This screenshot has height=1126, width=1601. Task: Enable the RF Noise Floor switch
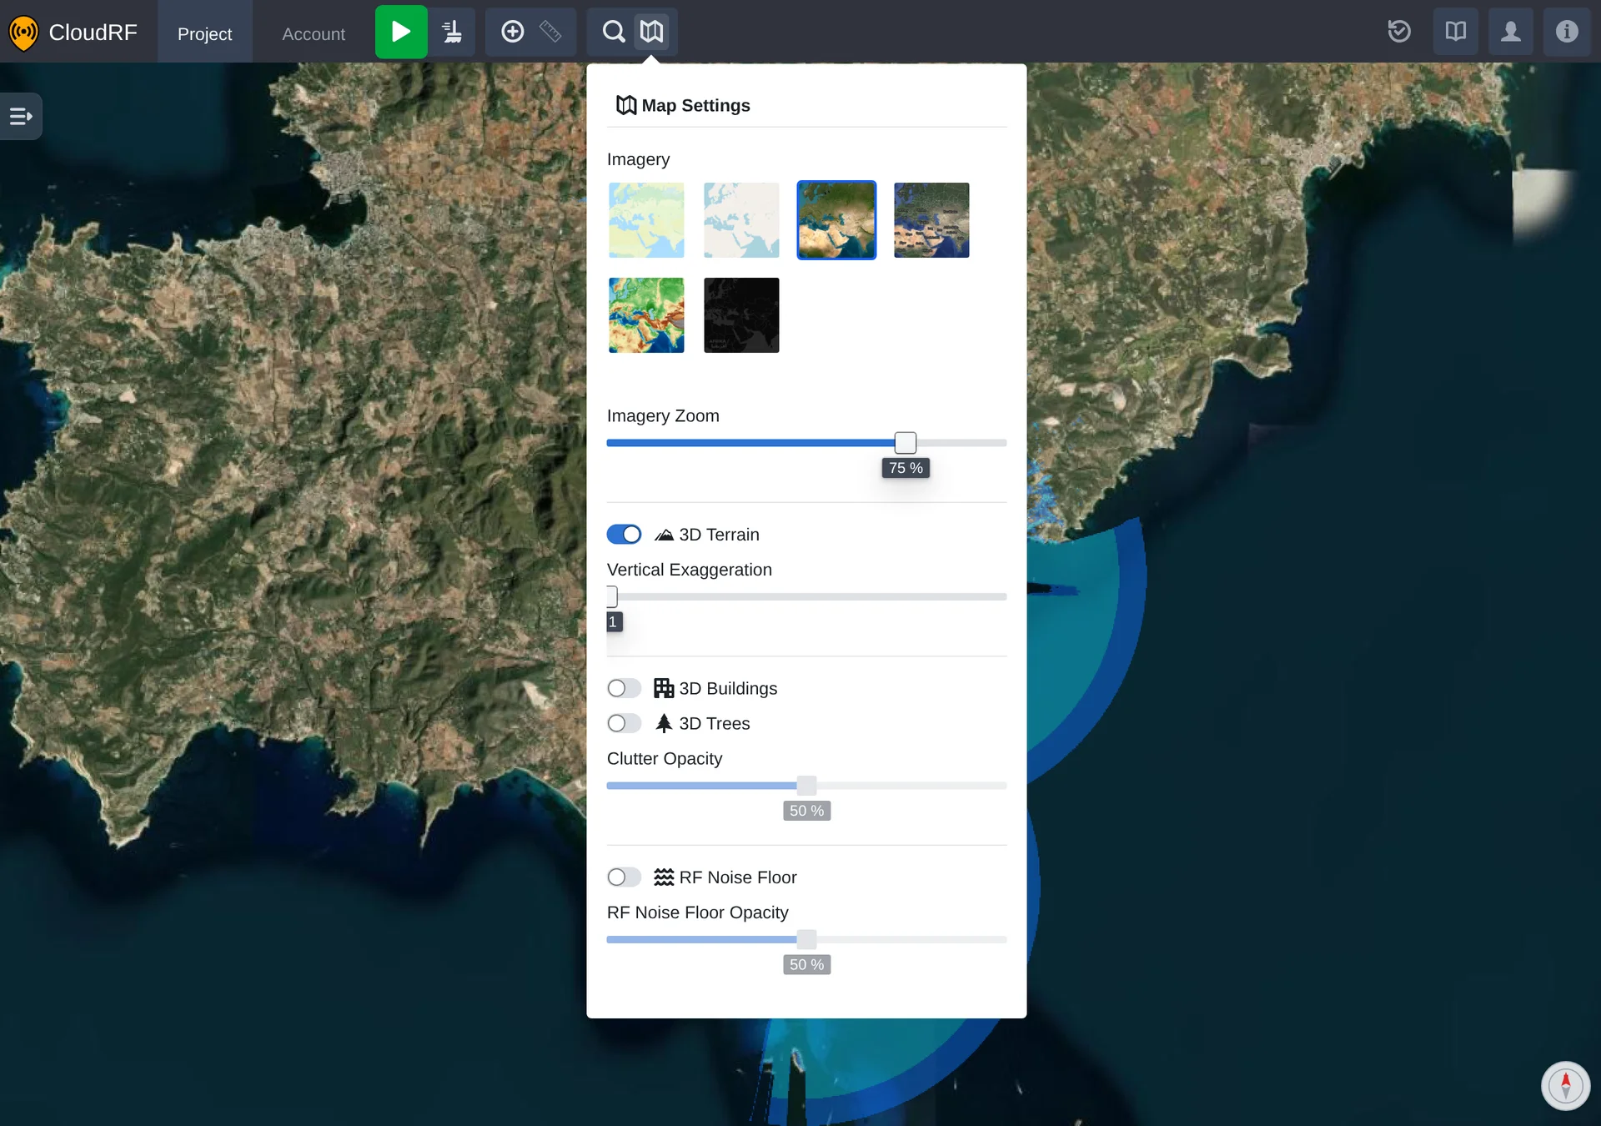tap(624, 877)
